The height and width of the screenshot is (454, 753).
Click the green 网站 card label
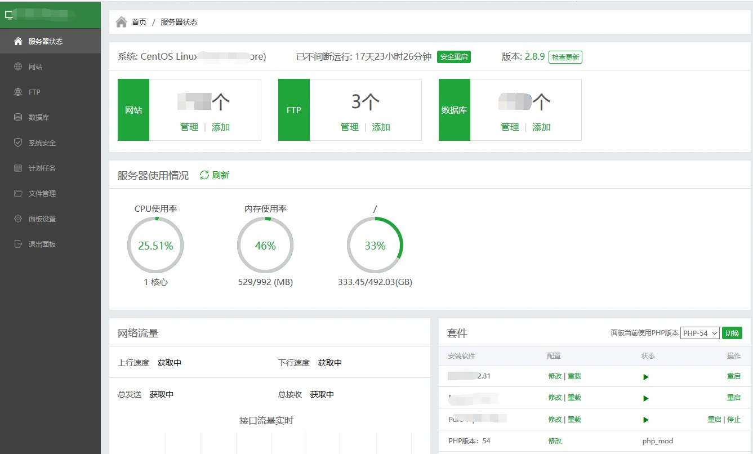(133, 110)
